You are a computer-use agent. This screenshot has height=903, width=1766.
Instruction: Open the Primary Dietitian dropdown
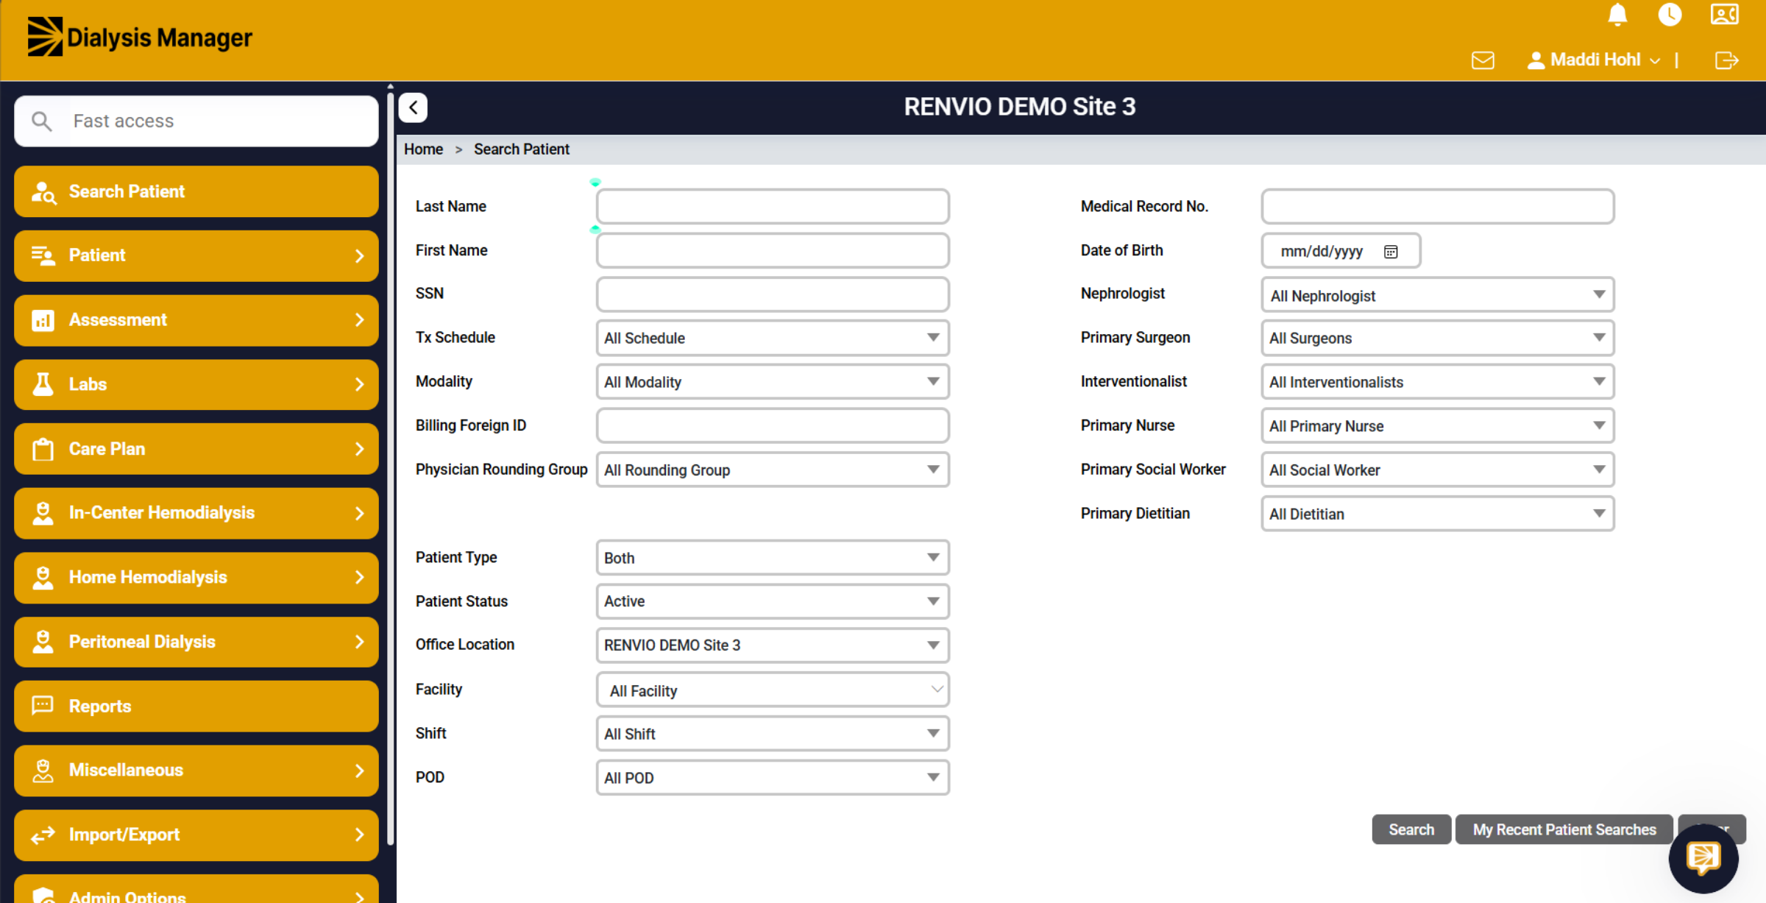(x=1438, y=514)
